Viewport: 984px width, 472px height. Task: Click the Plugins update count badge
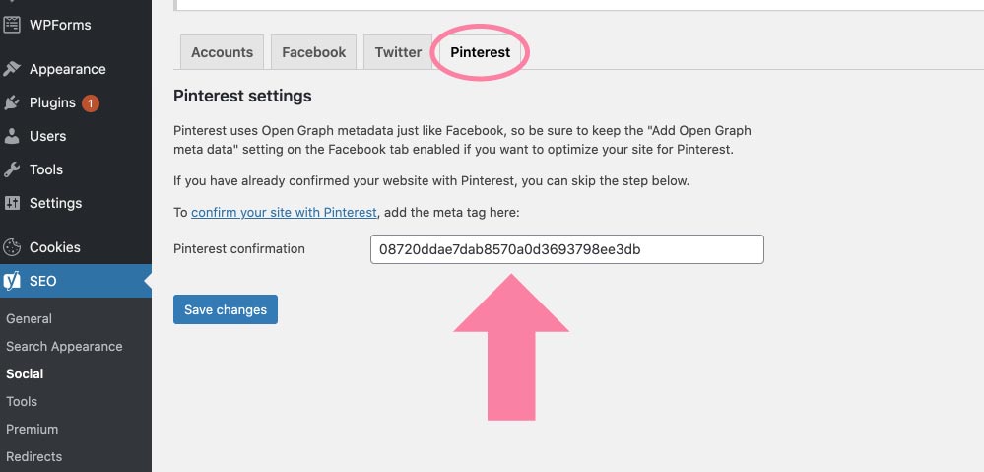(x=91, y=102)
